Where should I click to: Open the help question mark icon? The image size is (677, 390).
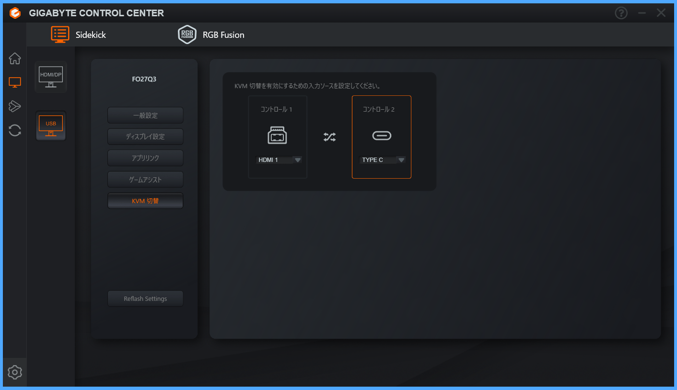(x=621, y=13)
